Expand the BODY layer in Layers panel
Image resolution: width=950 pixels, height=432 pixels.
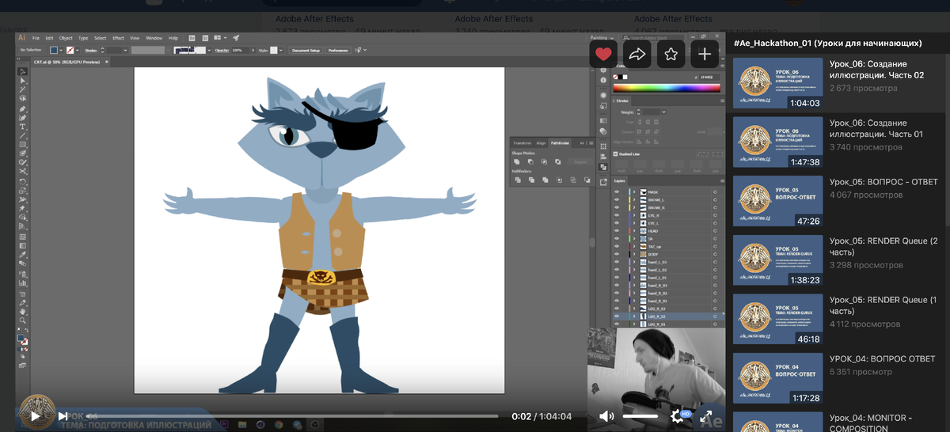coord(633,254)
